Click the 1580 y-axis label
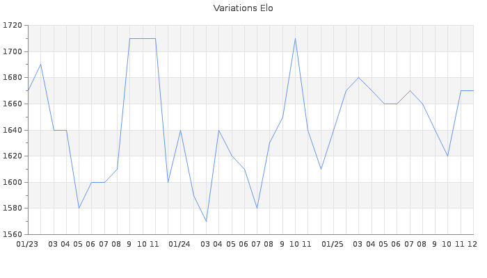The height and width of the screenshot is (278, 487). [x=13, y=208]
